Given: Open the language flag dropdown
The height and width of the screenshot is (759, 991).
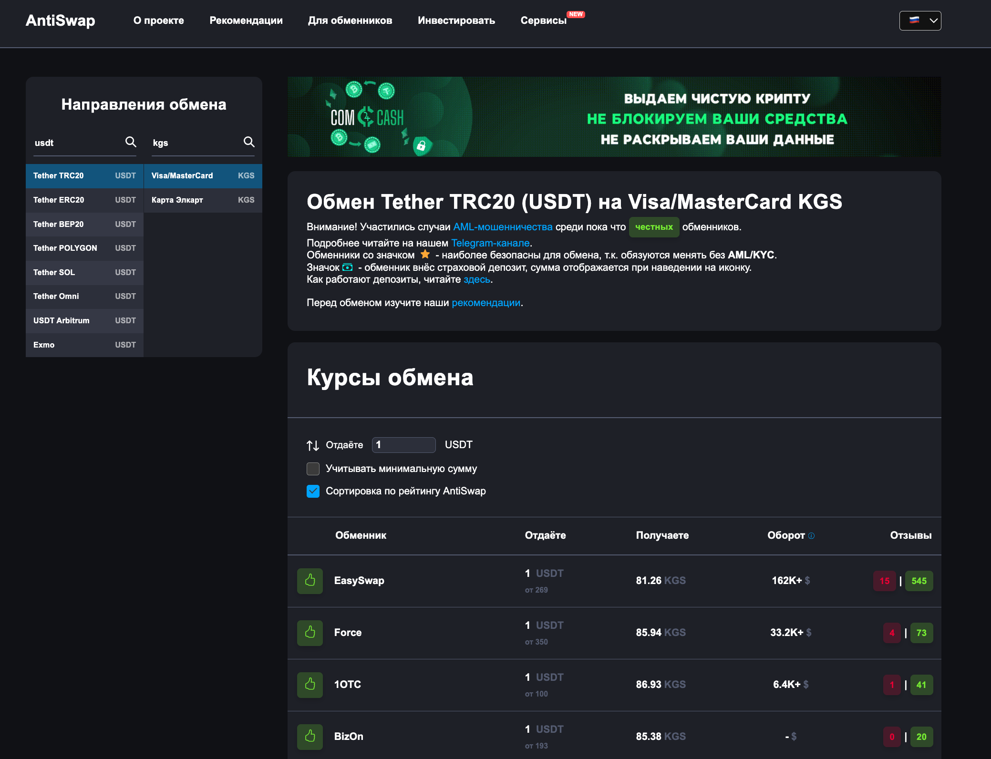Looking at the screenshot, I should (920, 21).
